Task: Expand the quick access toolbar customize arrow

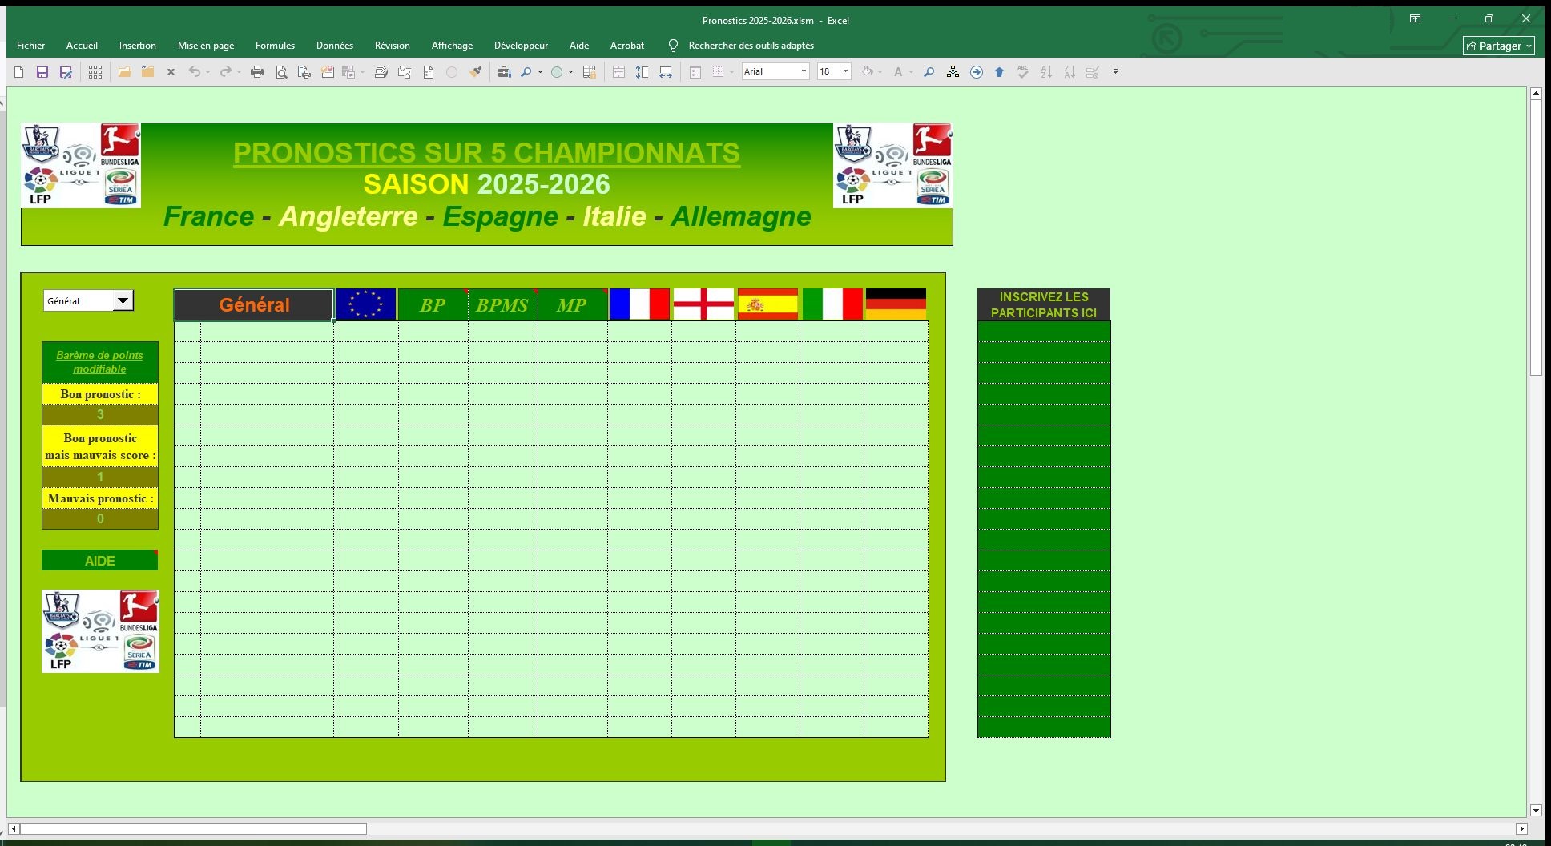Action: point(1115,72)
